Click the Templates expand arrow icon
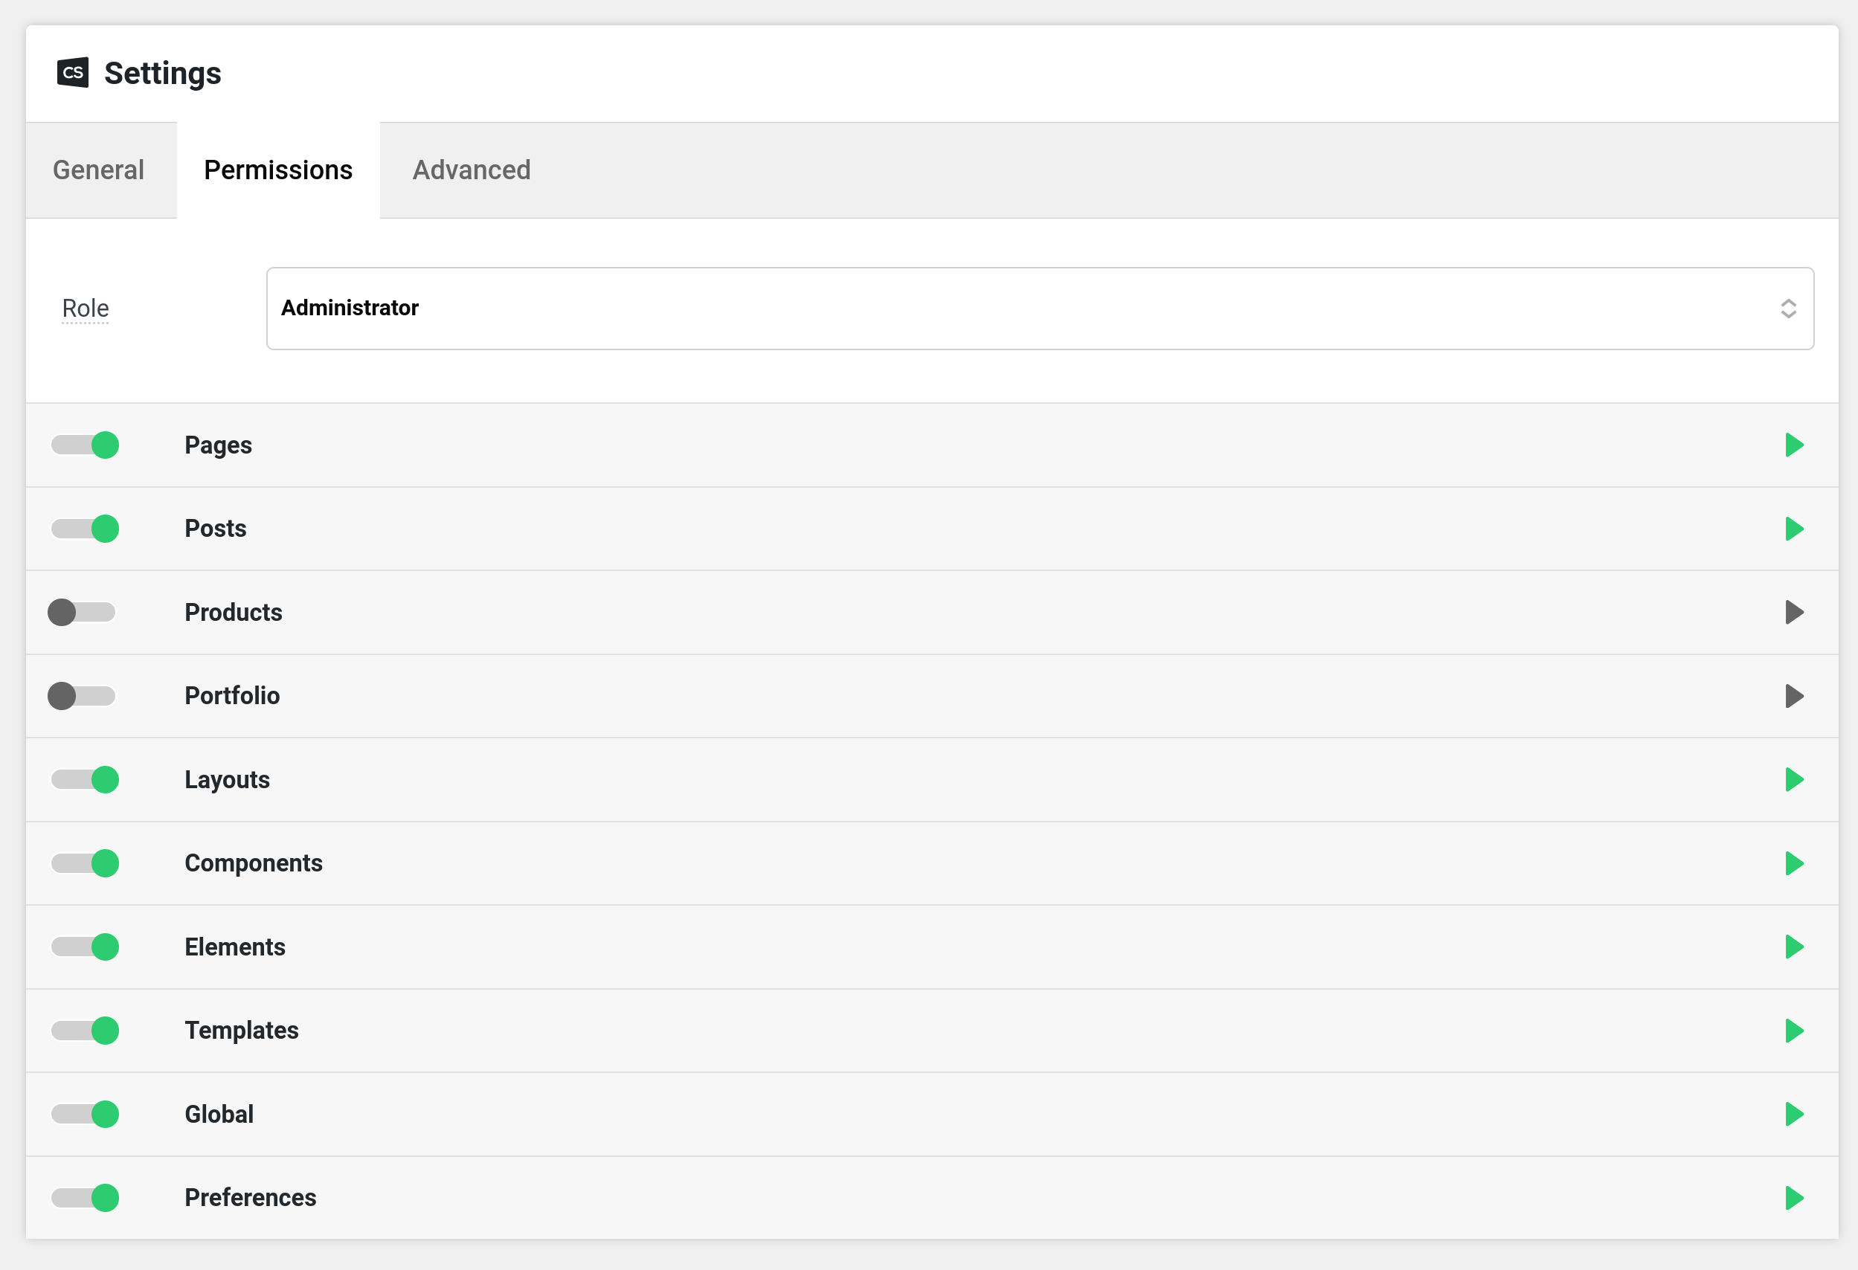 pyautogui.click(x=1795, y=1030)
